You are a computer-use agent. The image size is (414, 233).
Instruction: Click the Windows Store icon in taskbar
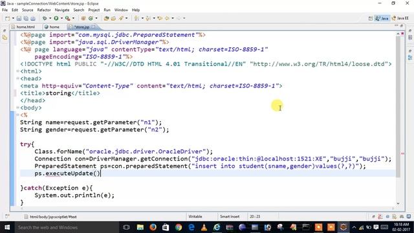166,227
